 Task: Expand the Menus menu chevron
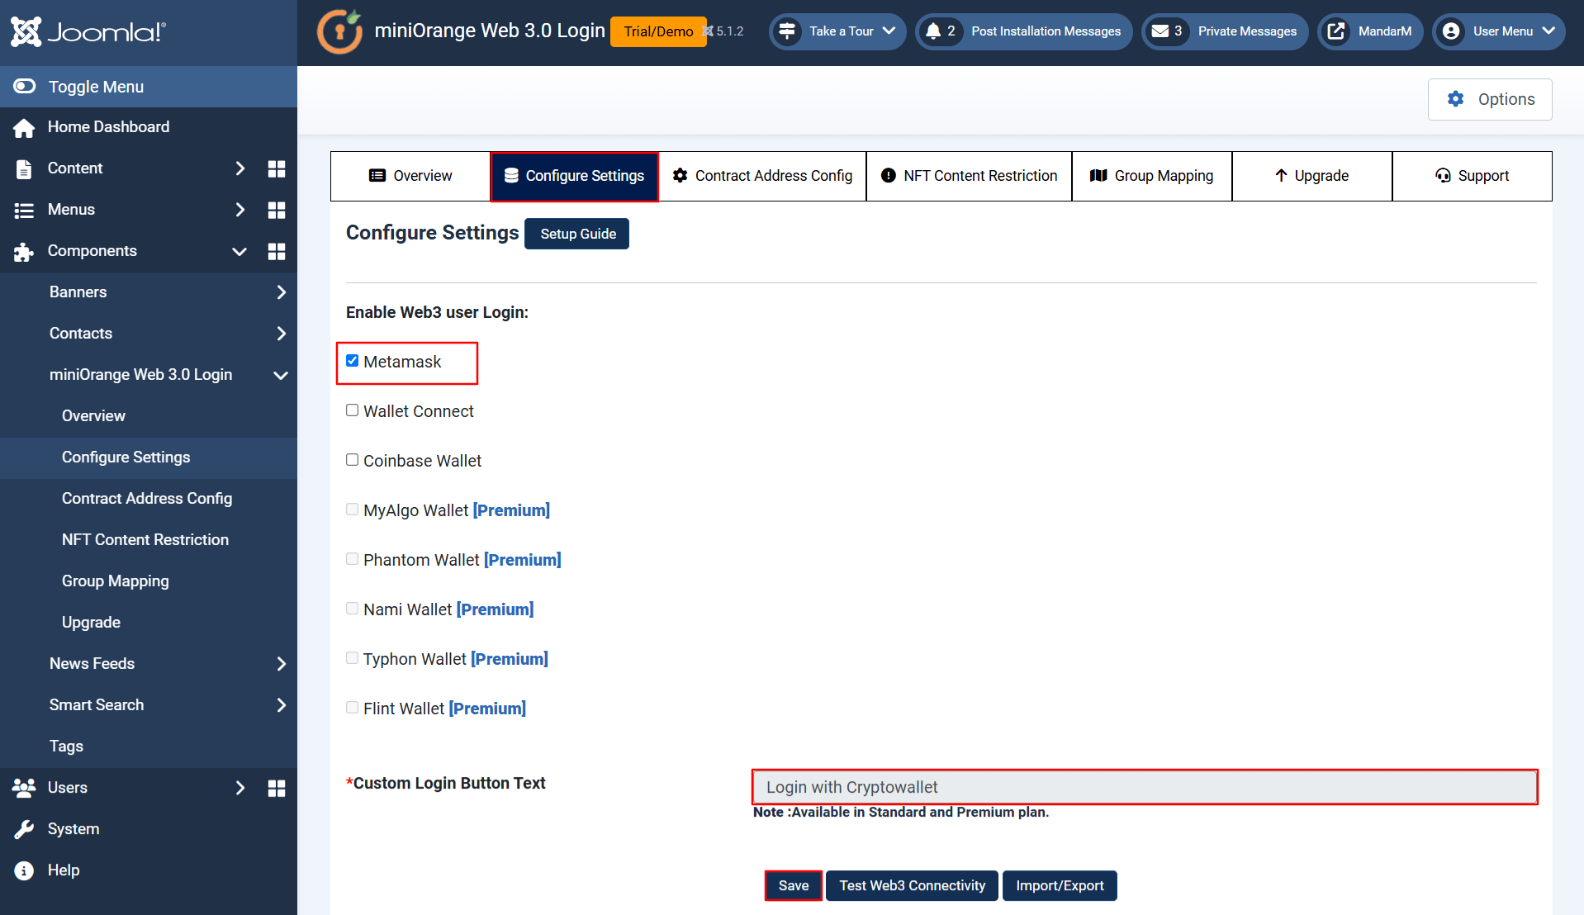[240, 210]
